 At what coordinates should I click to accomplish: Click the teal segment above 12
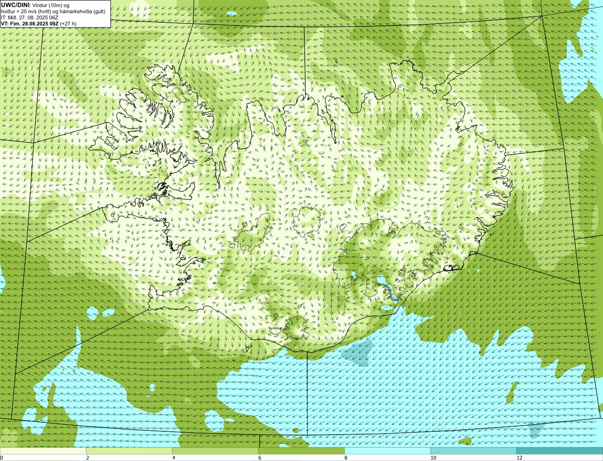[x=560, y=451]
